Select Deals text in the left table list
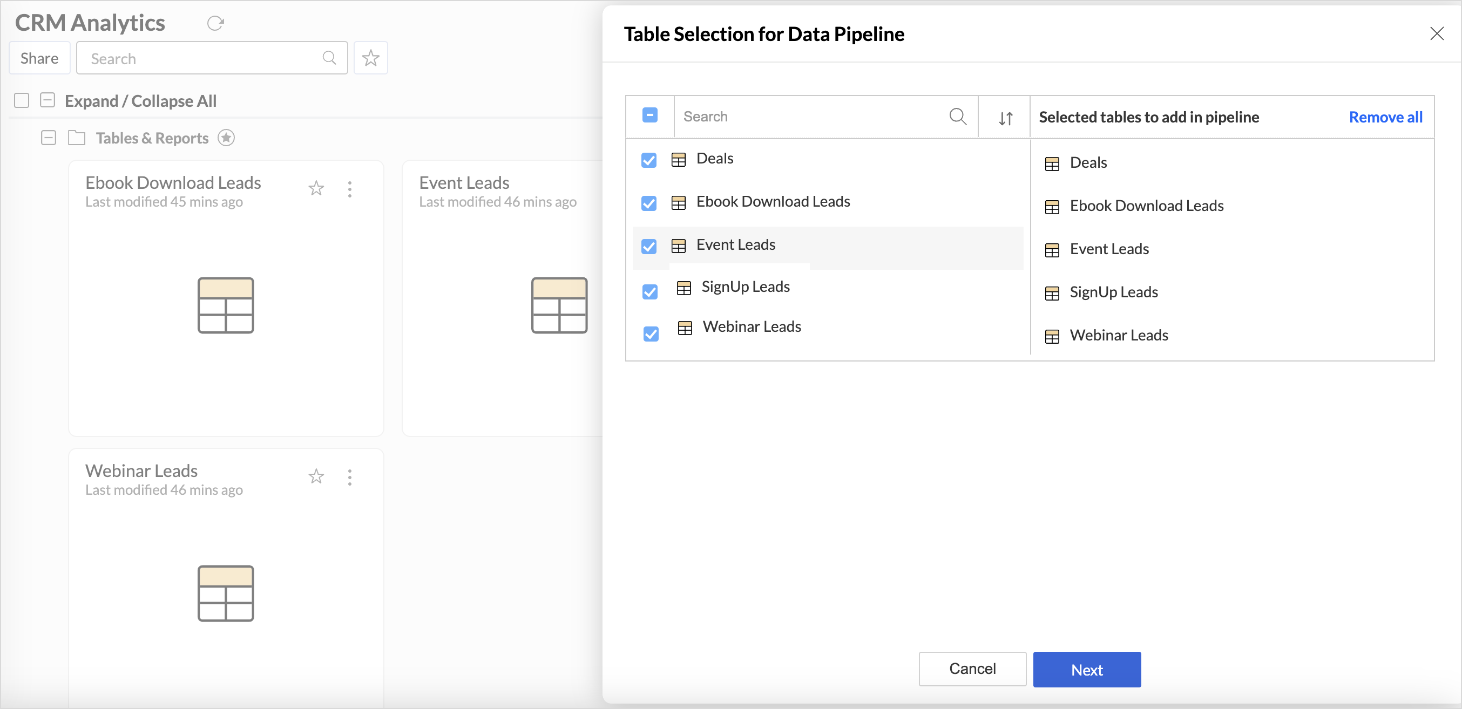The width and height of the screenshot is (1462, 709). [715, 158]
